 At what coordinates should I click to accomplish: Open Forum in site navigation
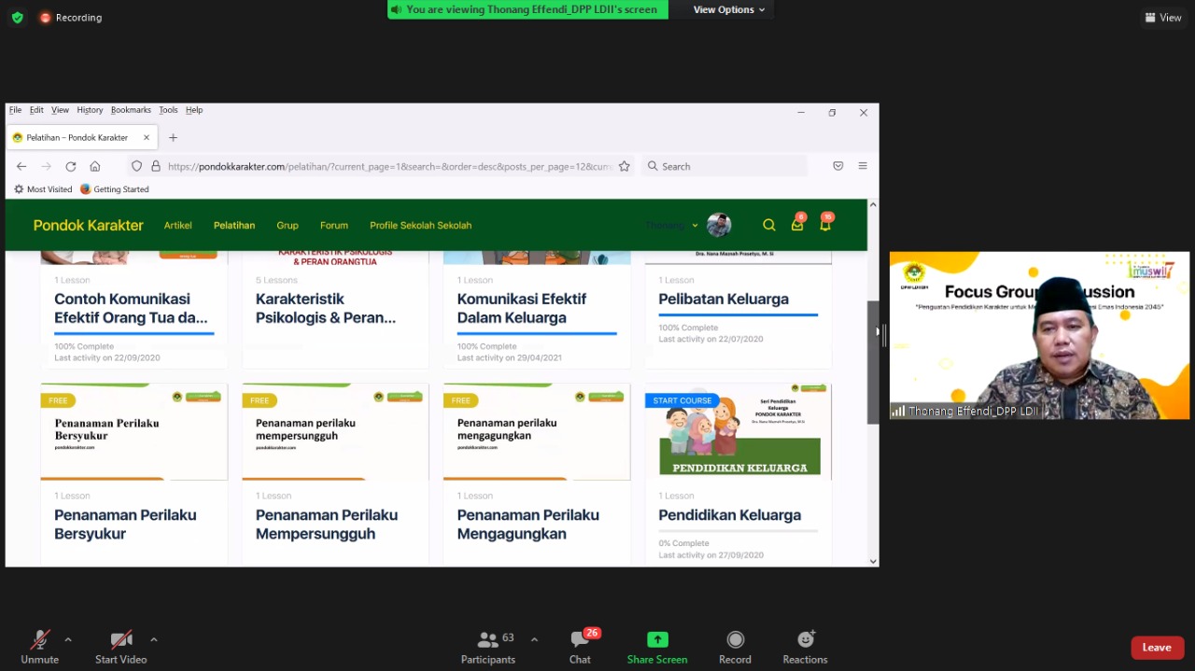[334, 225]
